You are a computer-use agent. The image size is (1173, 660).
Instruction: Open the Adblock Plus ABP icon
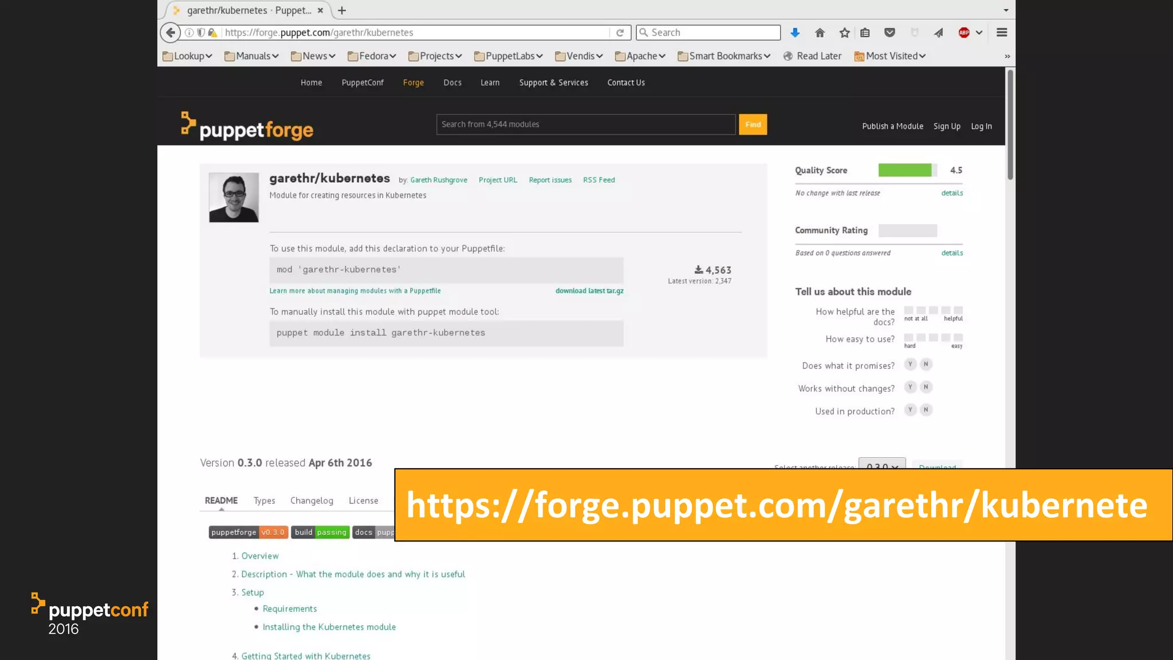964,33
